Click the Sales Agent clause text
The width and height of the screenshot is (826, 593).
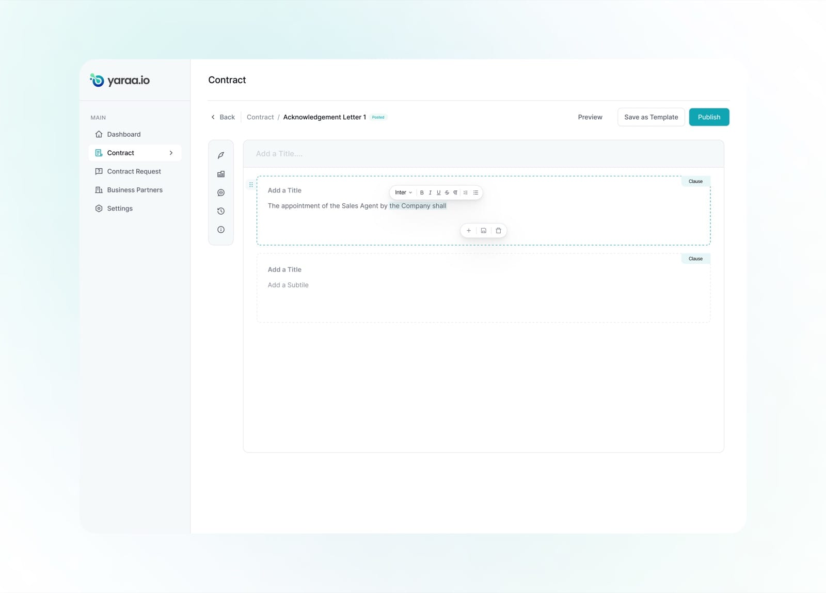coord(357,206)
